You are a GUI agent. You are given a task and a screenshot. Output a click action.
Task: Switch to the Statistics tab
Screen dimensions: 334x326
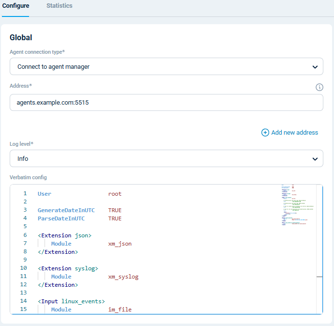pos(60,6)
